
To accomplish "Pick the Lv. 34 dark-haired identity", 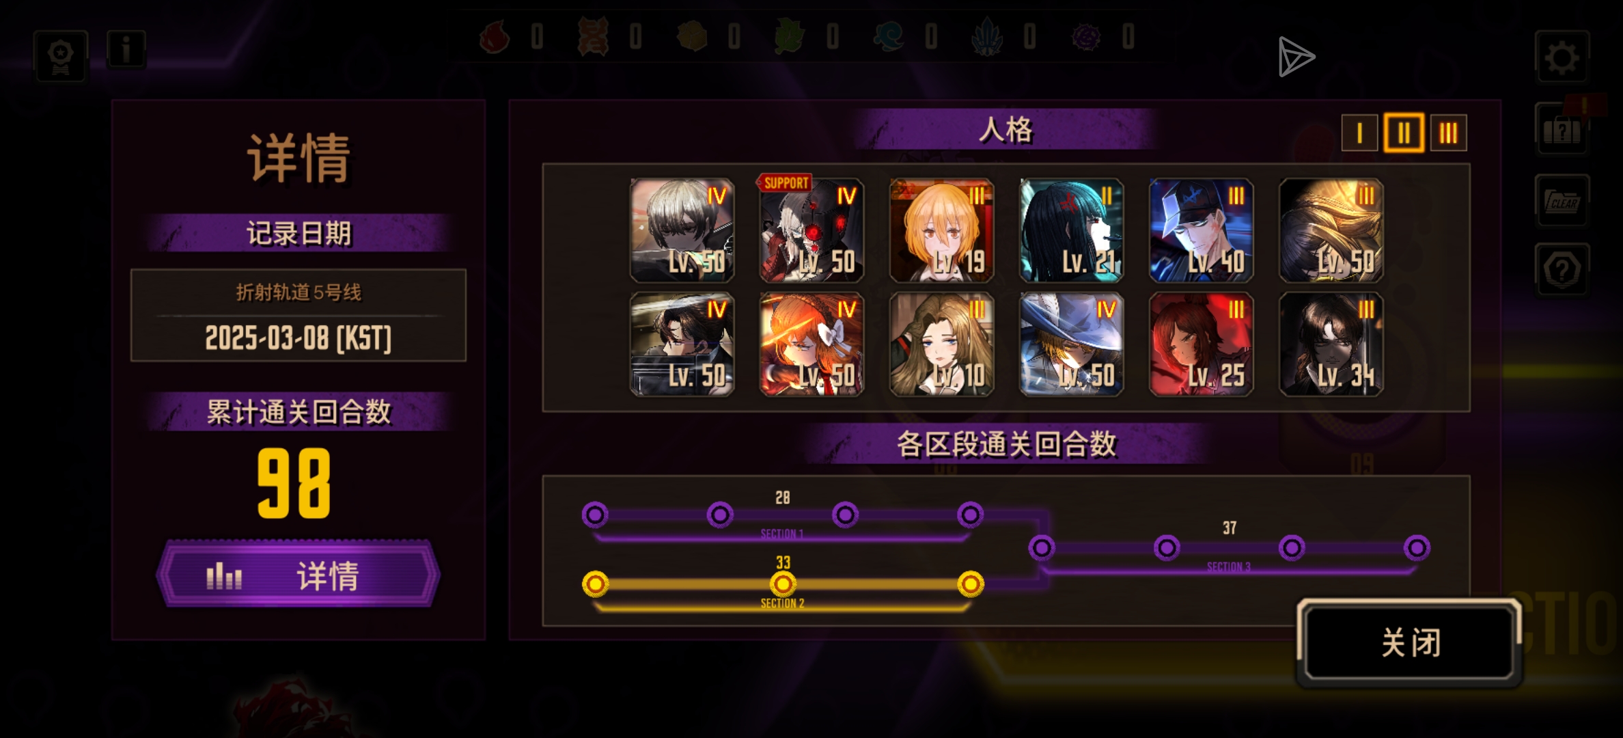I will click(x=1331, y=344).
